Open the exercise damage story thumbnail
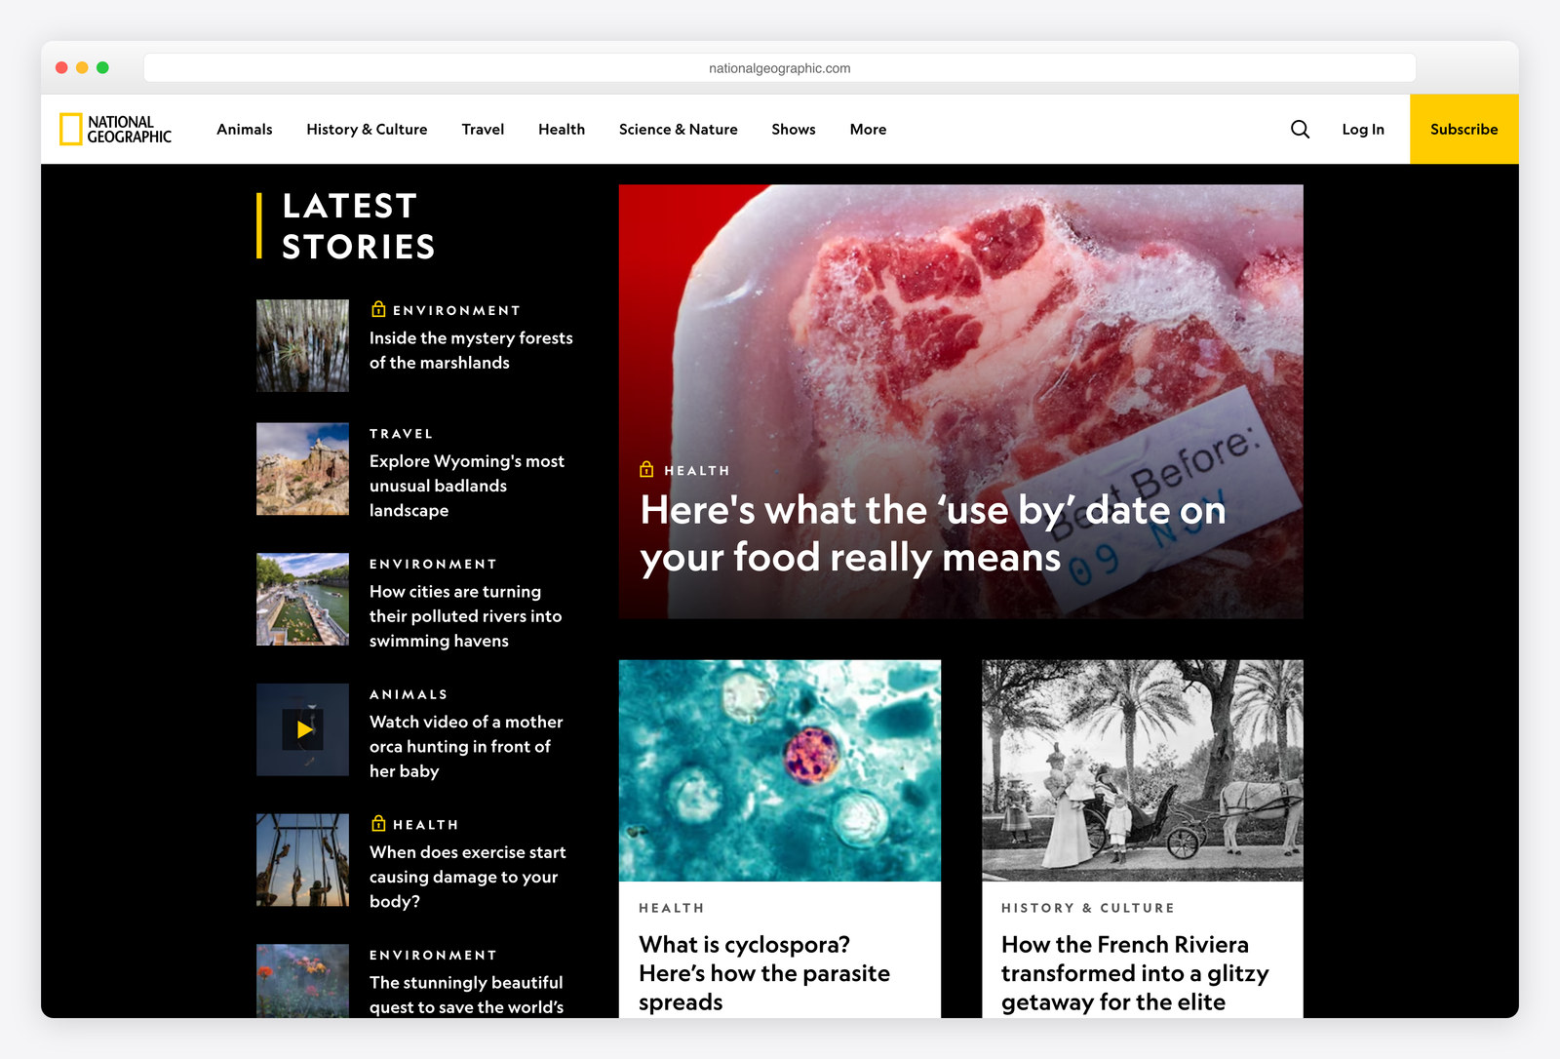This screenshot has width=1560, height=1059. click(302, 860)
